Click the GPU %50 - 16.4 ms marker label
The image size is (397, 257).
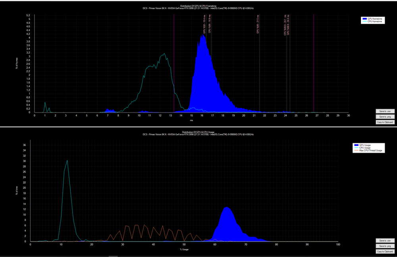tap(204, 24)
